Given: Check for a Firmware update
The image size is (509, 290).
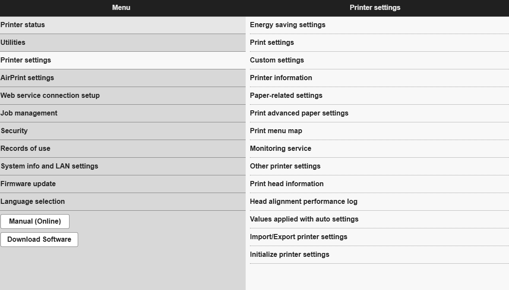Looking at the screenshot, I should [x=28, y=184].
